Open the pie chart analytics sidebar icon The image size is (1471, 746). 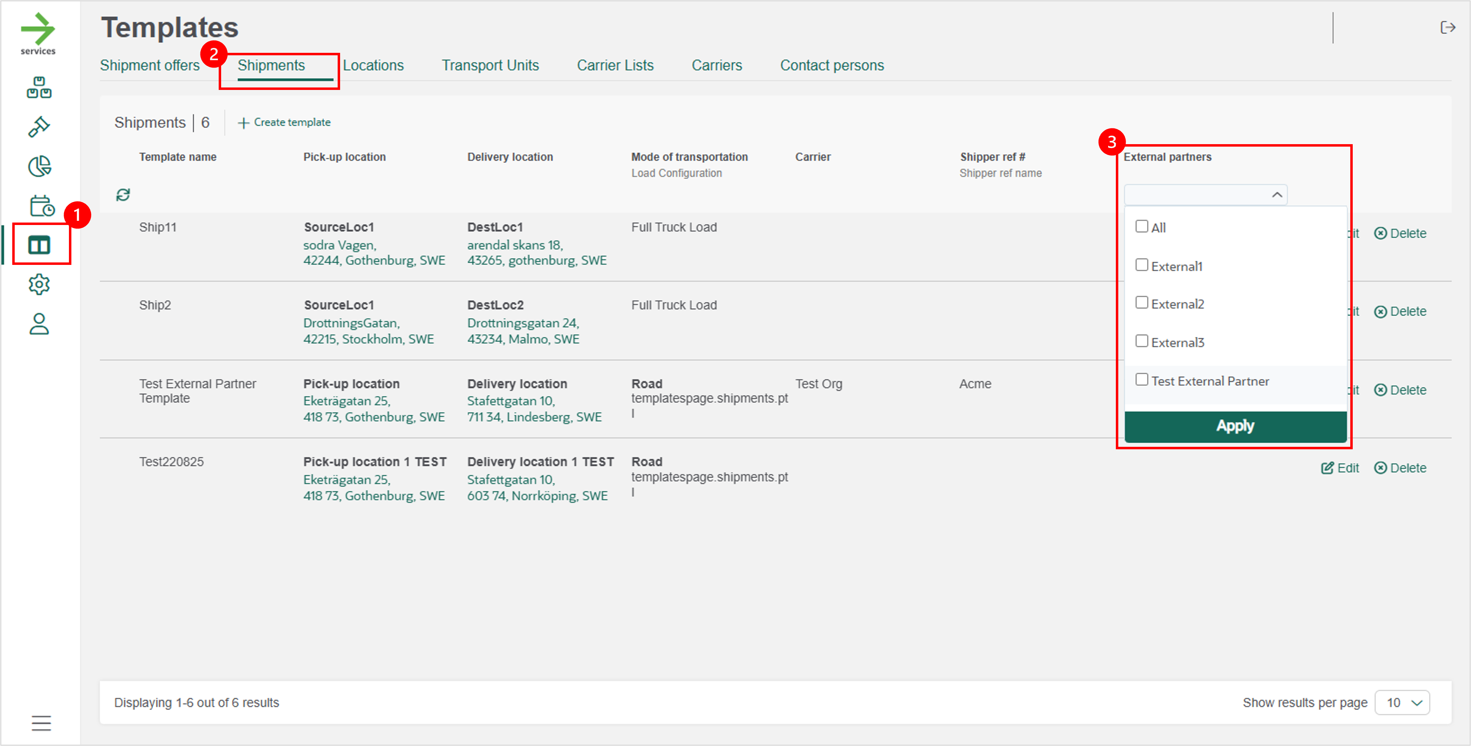pyautogui.click(x=40, y=166)
